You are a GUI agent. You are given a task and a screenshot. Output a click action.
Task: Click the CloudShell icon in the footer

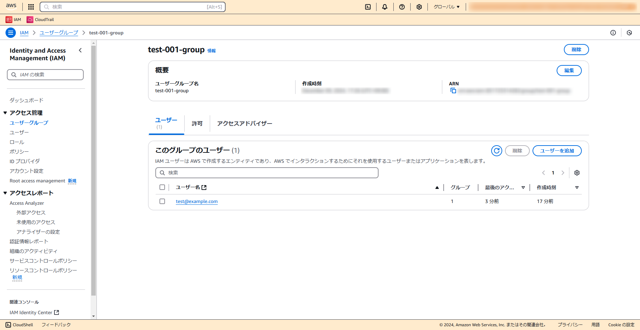[8, 325]
